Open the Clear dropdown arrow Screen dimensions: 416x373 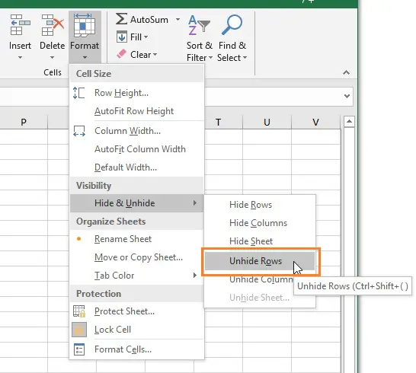coord(155,55)
